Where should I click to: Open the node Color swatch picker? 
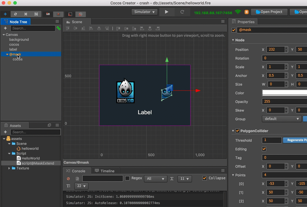coord(284,93)
